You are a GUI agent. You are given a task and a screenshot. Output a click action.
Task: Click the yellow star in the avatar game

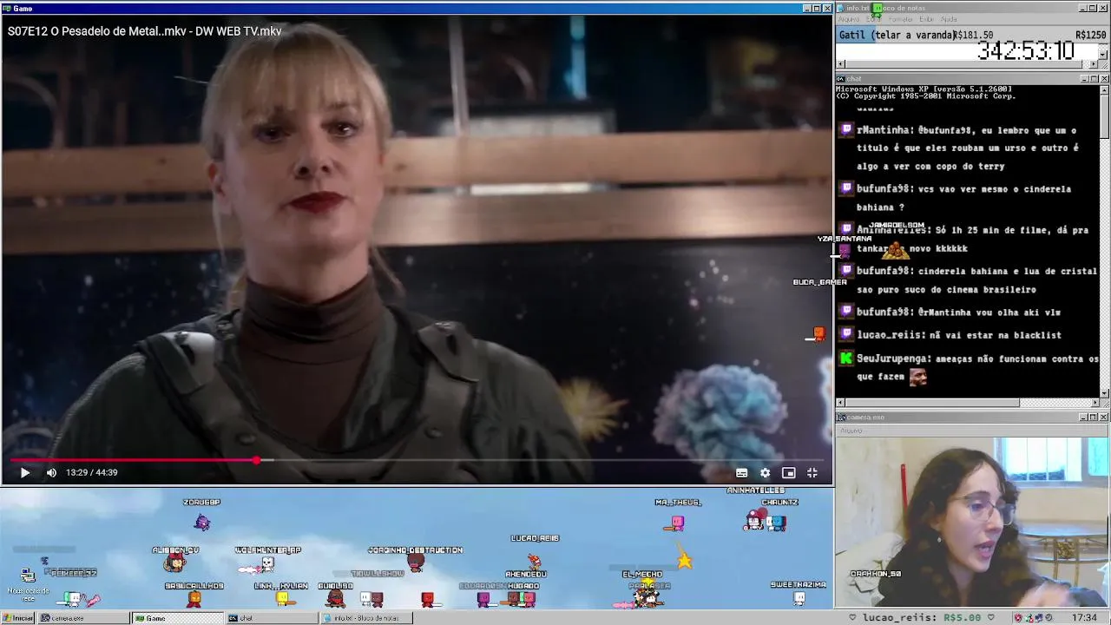click(685, 561)
